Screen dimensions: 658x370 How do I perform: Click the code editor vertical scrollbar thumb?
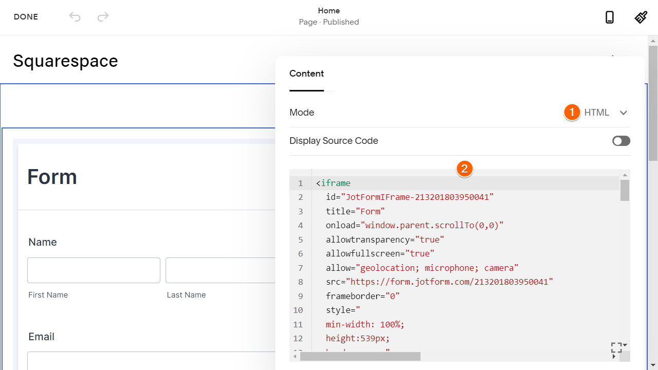(625, 190)
